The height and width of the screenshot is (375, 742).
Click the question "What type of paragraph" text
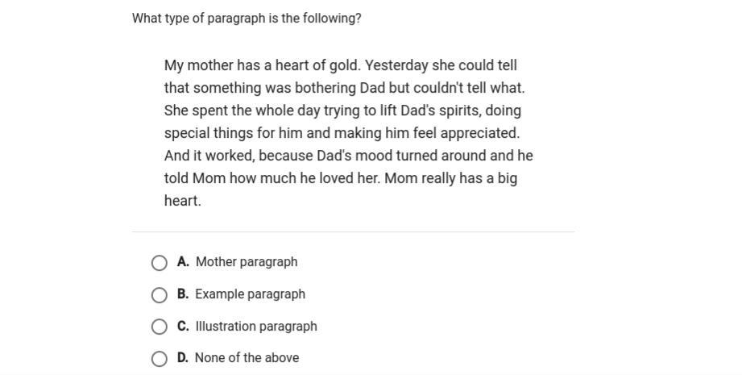pos(246,19)
